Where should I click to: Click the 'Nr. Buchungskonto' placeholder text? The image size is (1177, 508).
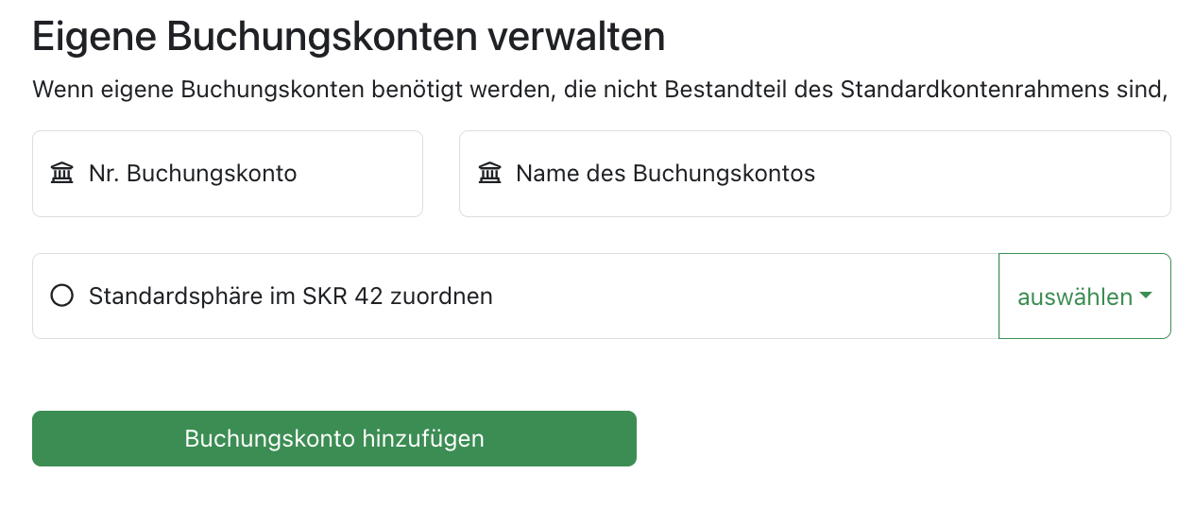193,174
